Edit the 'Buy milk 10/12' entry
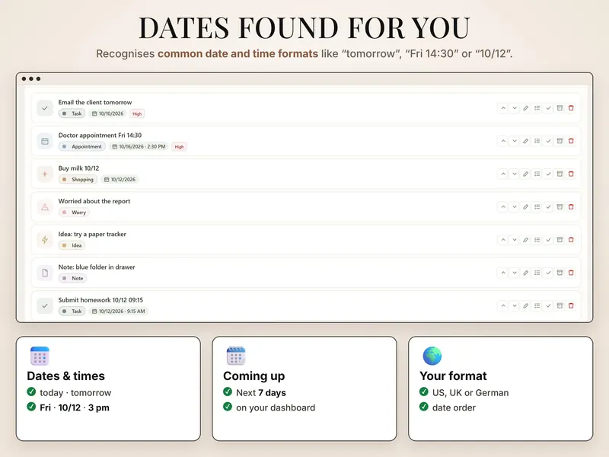 [525, 174]
